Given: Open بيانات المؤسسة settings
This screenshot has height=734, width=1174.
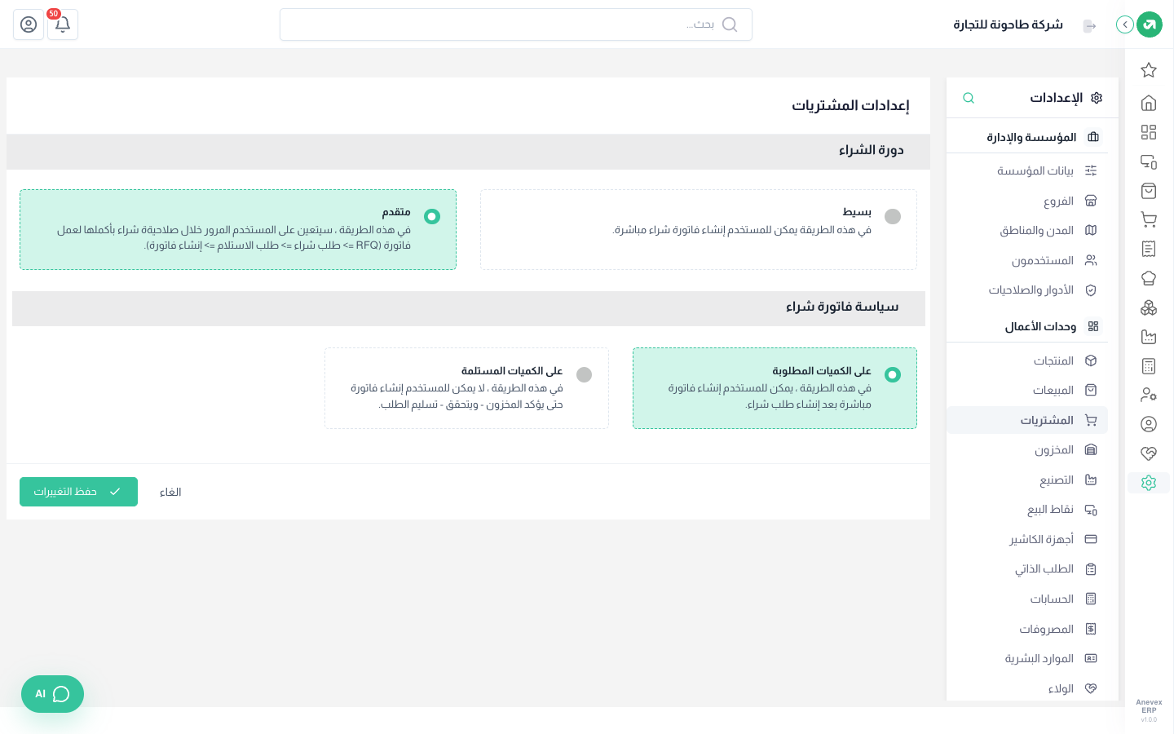Looking at the screenshot, I should pyautogui.click(x=1027, y=170).
